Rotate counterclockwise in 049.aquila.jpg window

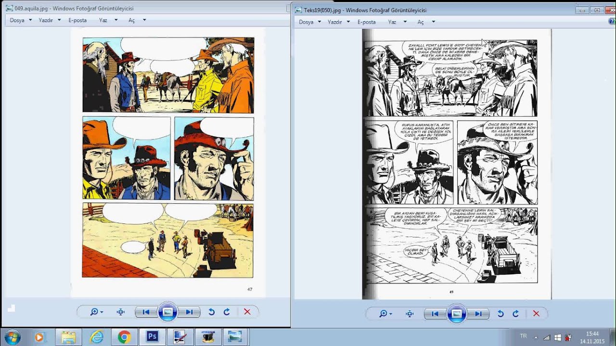(x=211, y=312)
